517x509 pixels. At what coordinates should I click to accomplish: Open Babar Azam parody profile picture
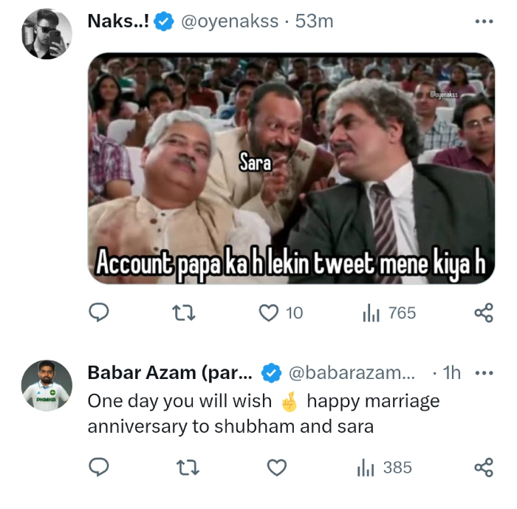[47, 386]
